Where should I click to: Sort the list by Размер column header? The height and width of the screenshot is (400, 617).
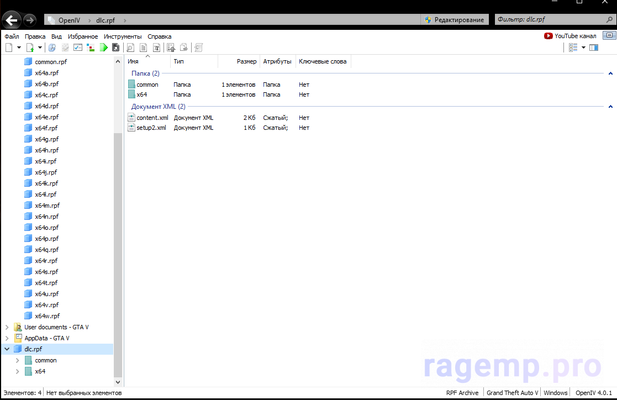point(239,61)
